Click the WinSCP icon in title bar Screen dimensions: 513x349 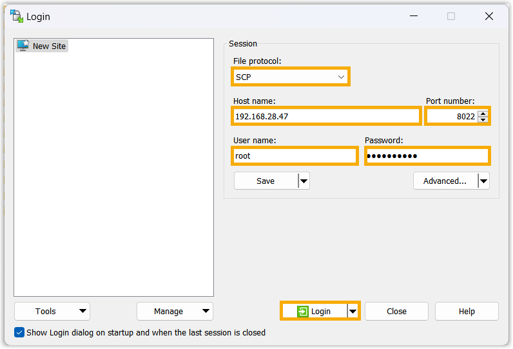pos(16,16)
